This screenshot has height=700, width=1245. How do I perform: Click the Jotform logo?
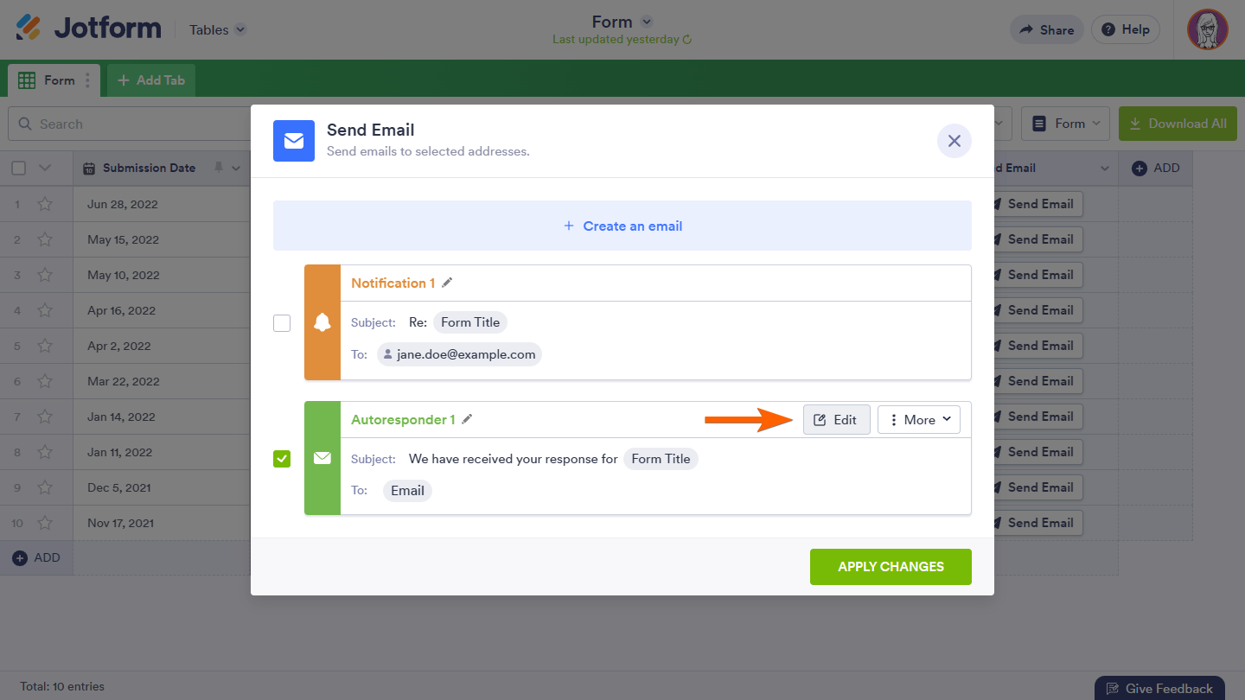pos(89,29)
